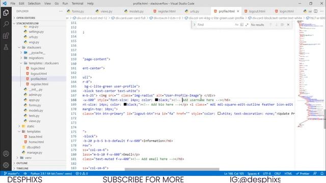The image size is (326, 183).
Task: Click the split editor icon
Action: [316, 11]
